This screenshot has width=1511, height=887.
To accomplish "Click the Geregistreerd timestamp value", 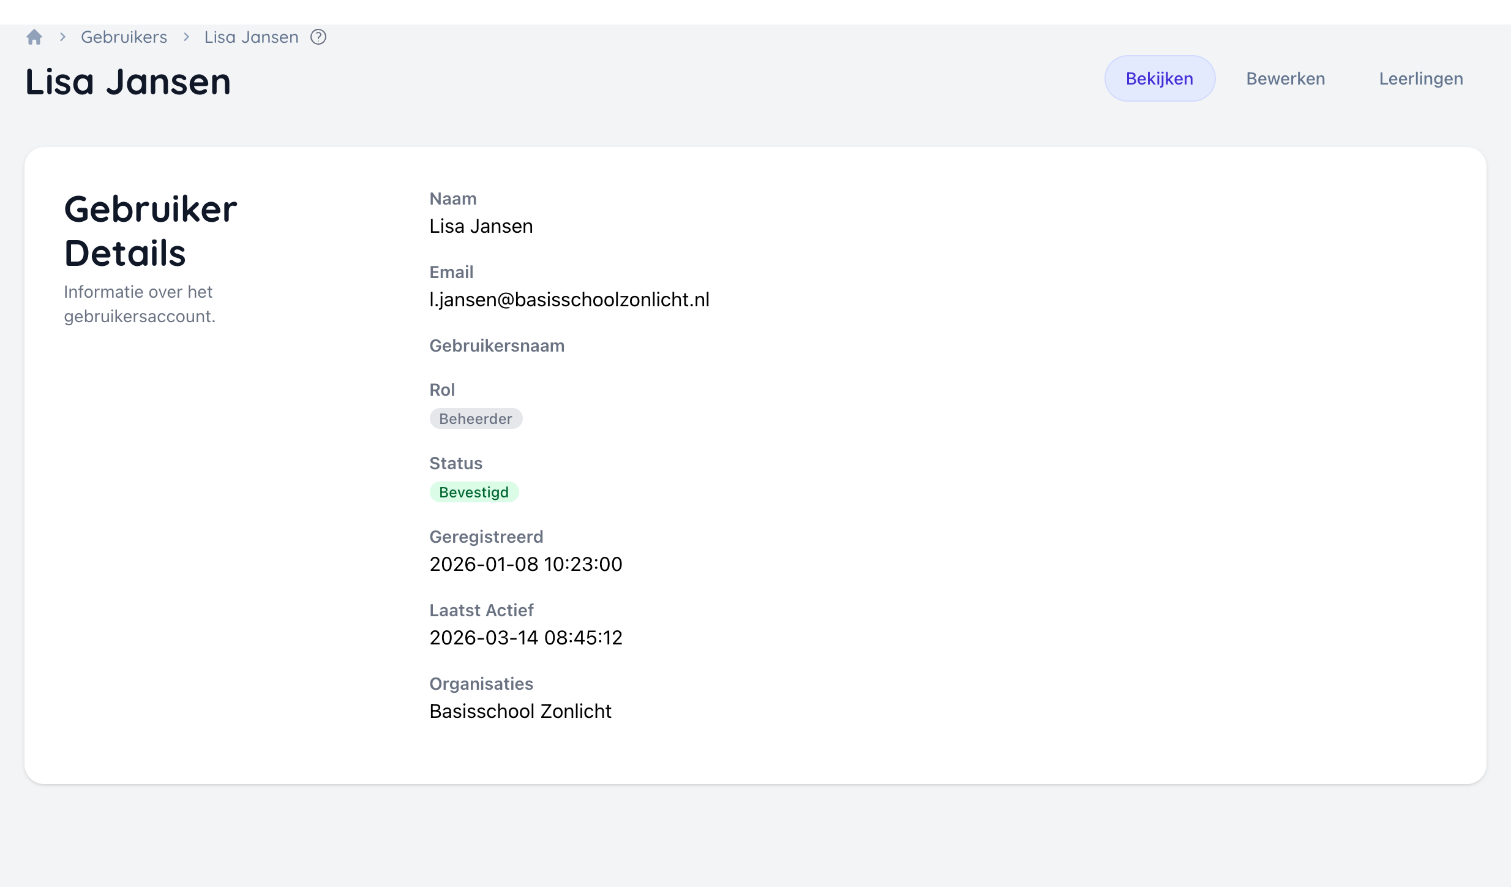I will click(x=525, y=564).
